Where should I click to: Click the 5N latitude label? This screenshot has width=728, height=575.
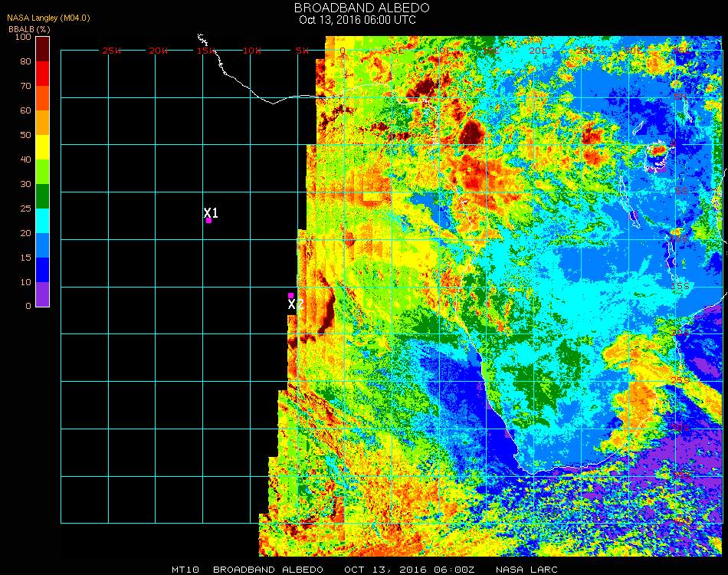680,97
